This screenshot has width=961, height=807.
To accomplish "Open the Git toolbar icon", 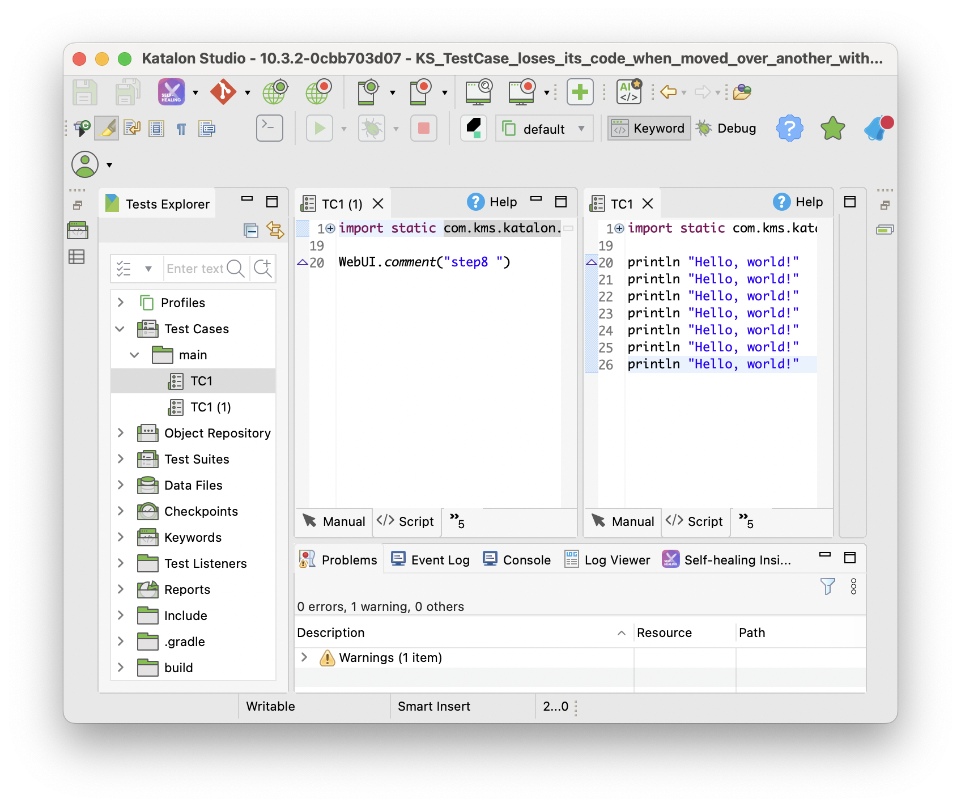I will [x=223, y=92].
